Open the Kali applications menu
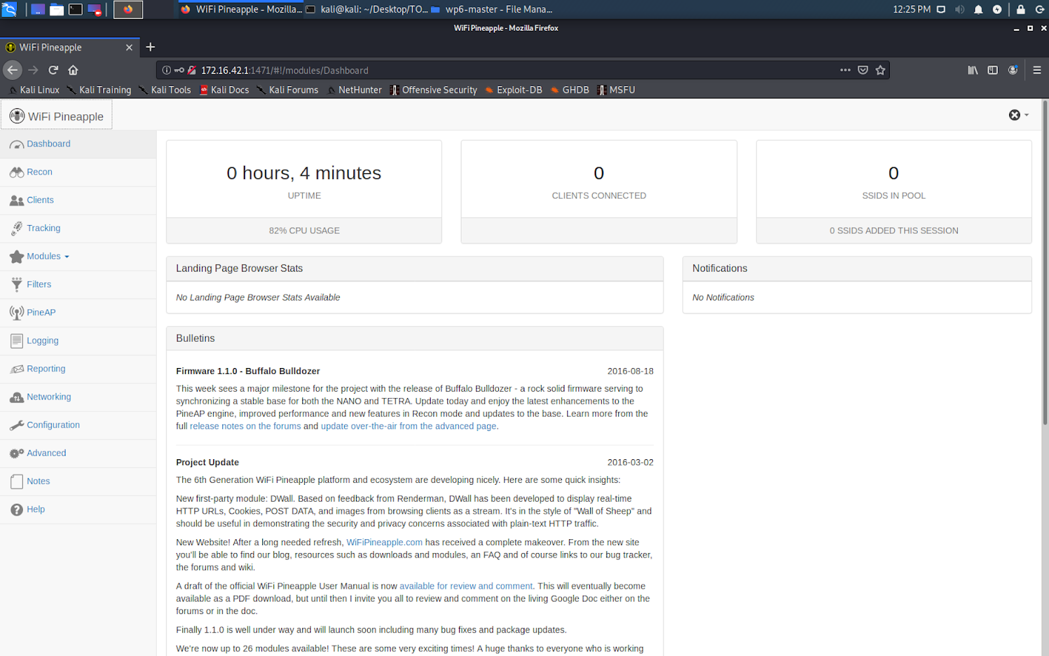Screen dimensions: 1049x656 (9, 9)
